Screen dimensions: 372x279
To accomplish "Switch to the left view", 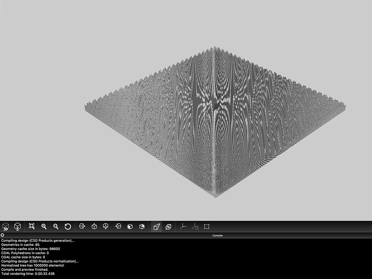I will (119, 226).
